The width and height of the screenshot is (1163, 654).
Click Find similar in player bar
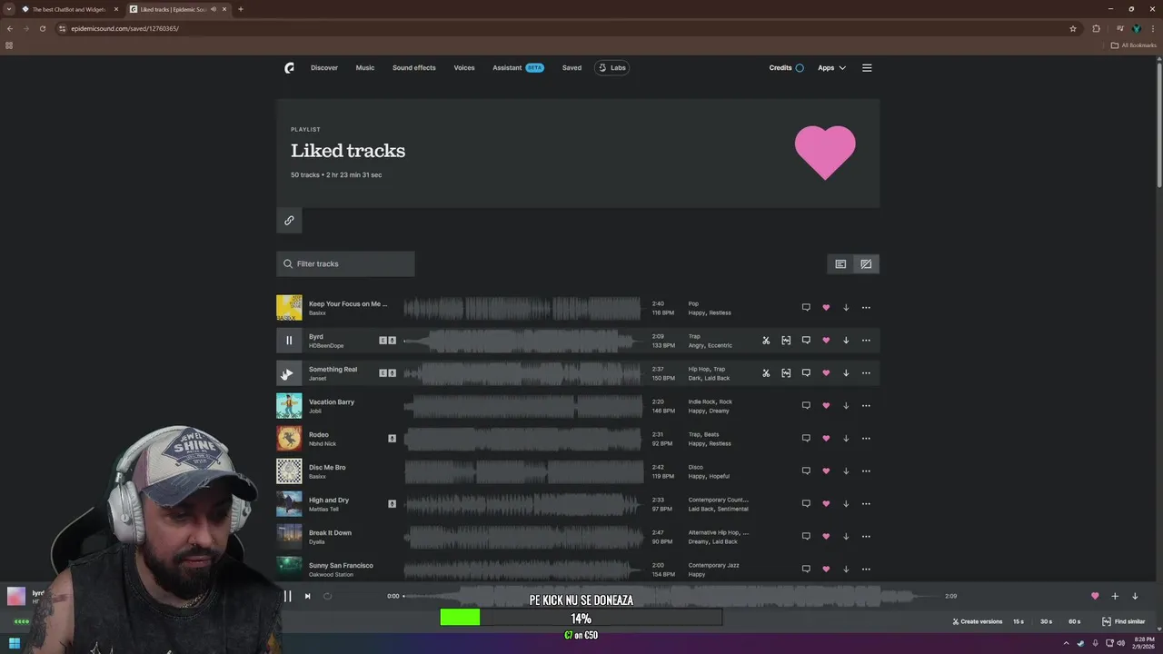click(x=1124, y=622)
